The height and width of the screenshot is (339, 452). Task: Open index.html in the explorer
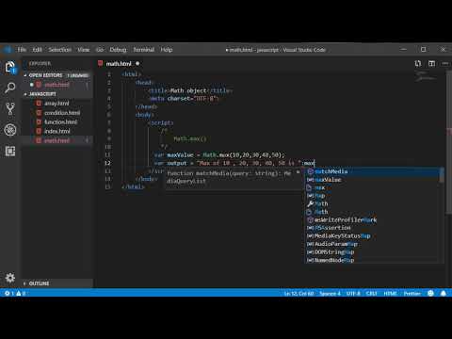coord(57,131)
